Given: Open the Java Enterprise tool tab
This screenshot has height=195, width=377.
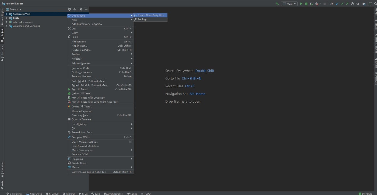Looking at the screenshot, I should pyautogui.click(x=113, y=194).
